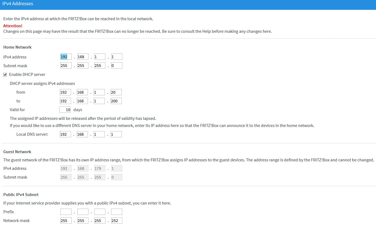376x225 pixels.
Task: Edit Network mask last octet showing 252
Action: coord(117,221)
